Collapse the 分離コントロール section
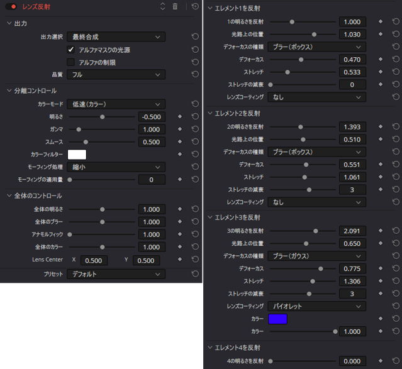 pos(9,91)
